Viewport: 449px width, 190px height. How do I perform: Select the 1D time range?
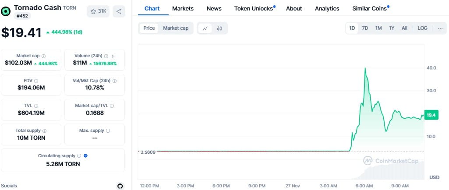[352, 28]
